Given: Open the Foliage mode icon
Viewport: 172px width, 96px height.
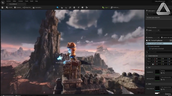Looking at the screenshot, I should coord(66,7).
